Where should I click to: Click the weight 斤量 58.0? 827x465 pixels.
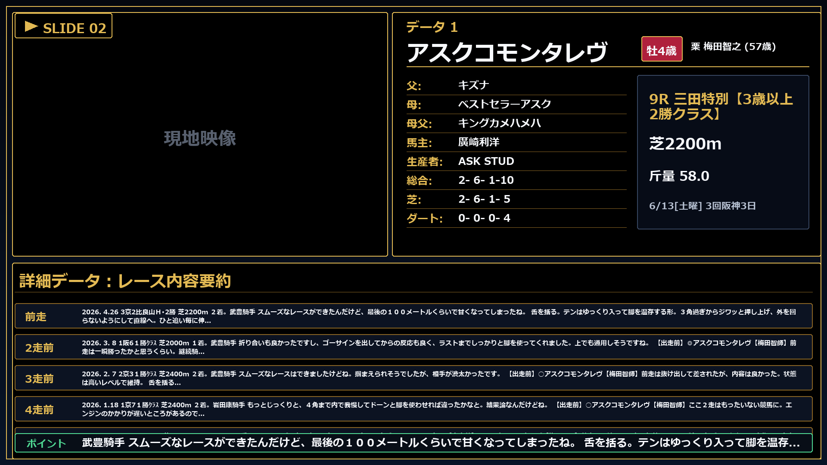click(679, 176)
